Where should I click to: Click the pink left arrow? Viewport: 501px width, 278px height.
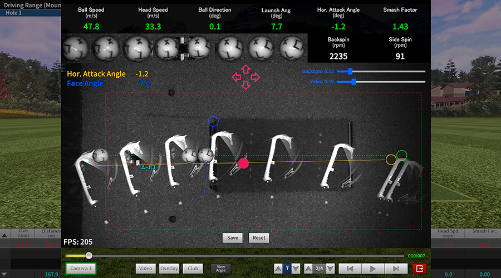(236, 77)
